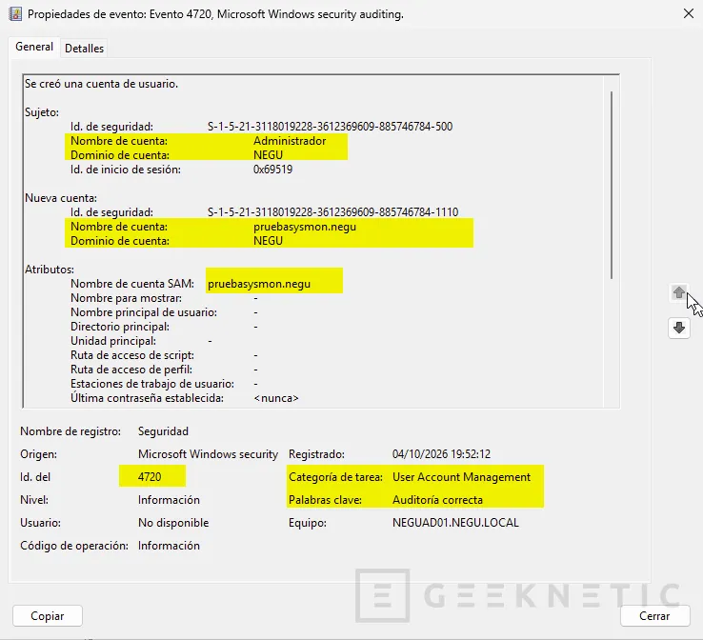Screen dimensions: 703x640
Task: Click the registered date 04/10/2026 19:52:12
Action: point(441,454)
